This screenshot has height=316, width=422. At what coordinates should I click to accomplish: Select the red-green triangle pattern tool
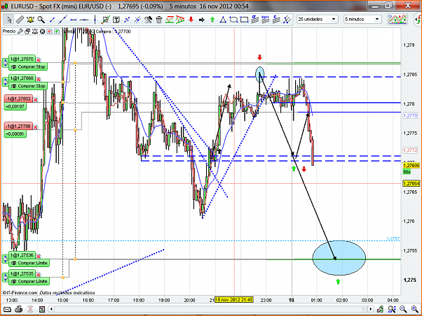pyautogui.click(x=180, y=20)
